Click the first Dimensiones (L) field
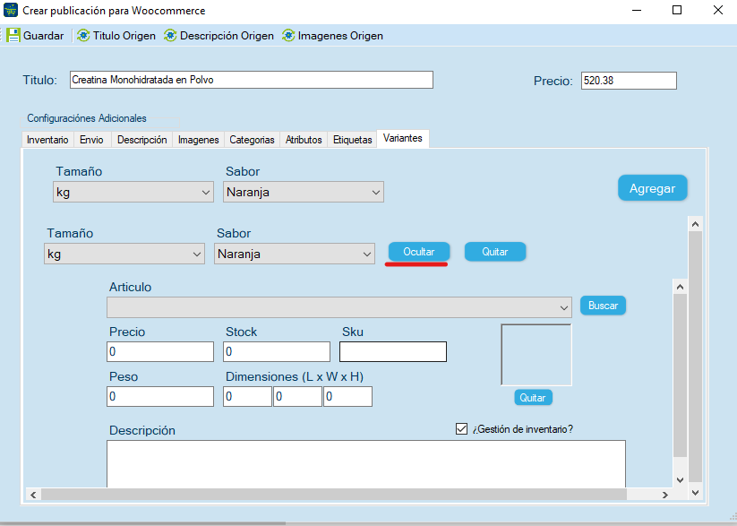 click(248, 397)
